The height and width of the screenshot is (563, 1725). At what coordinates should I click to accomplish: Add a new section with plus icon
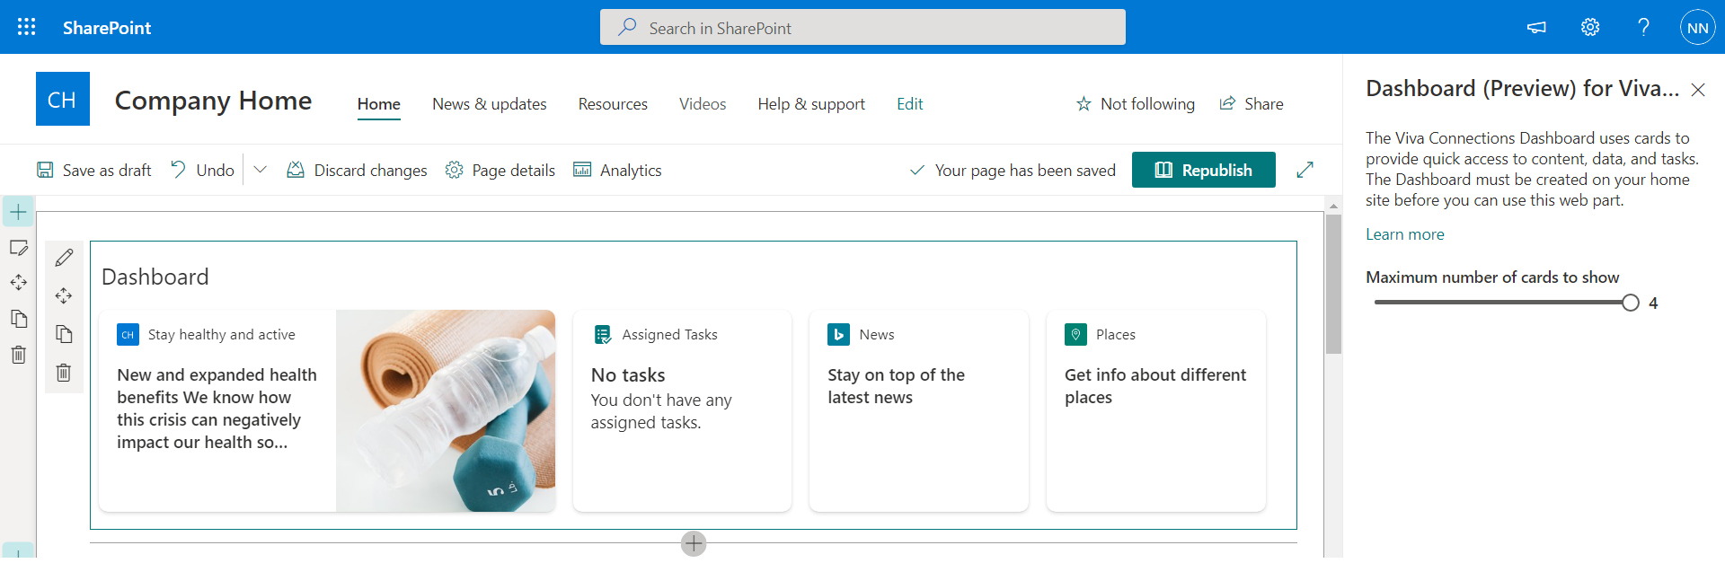click(18, 213)
